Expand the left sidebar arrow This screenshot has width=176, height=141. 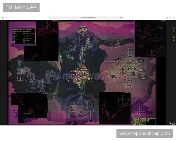click(1, 21)
